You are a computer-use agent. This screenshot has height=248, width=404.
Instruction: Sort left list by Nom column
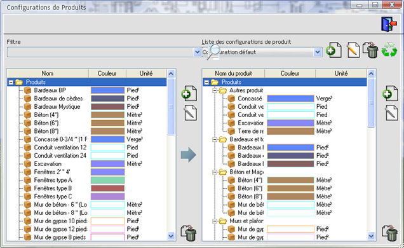click(48, 74)
